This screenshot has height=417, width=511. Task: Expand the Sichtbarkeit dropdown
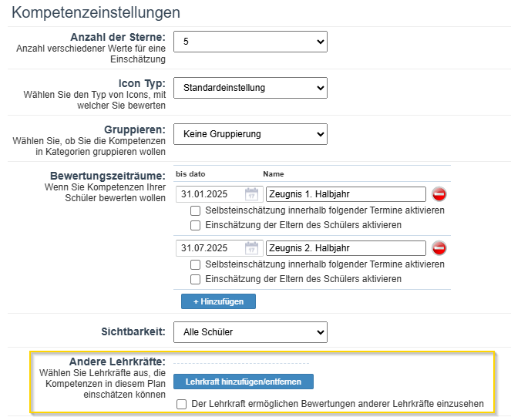pos(250,332)
